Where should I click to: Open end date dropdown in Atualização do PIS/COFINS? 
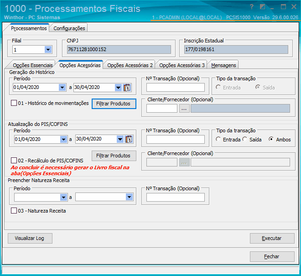(120, 139)
